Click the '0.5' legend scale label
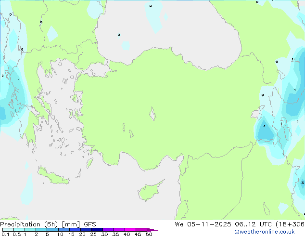This screenshot has width=305, height=236. click(x=16, y=234)
